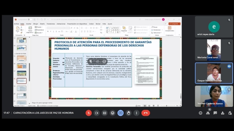Screen dimensions: 234x131
Task: Click the notes field 'Haga clic para agregar notas'
Action: [42, 103]
